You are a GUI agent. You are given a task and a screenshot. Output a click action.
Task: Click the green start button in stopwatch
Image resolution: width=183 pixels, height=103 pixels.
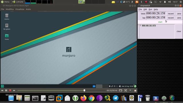[x=160, y=22]
